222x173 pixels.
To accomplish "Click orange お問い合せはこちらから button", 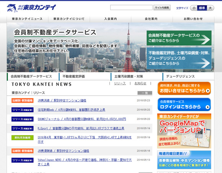I will pyautogui.click(x=184, y=88).
